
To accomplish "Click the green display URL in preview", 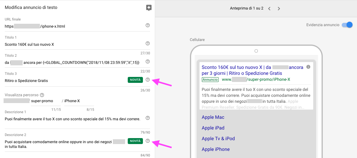I will click(256, 80).
